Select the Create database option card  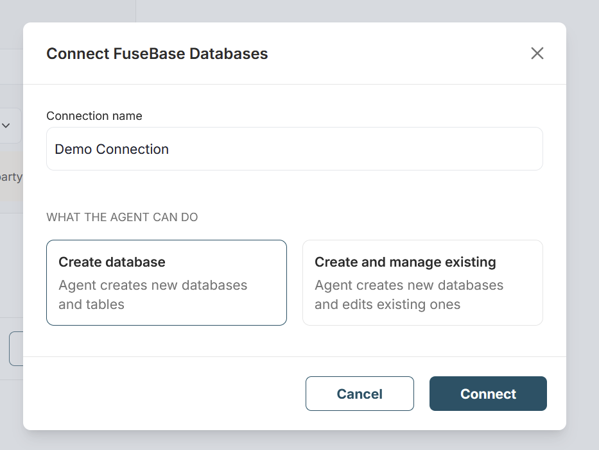pos(166,282)
